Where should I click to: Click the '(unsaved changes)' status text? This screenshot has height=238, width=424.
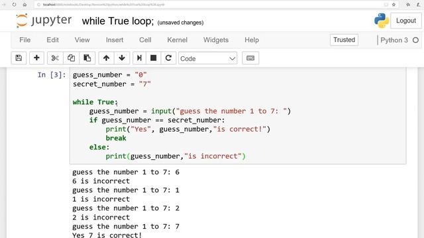[x=180, y=22]
